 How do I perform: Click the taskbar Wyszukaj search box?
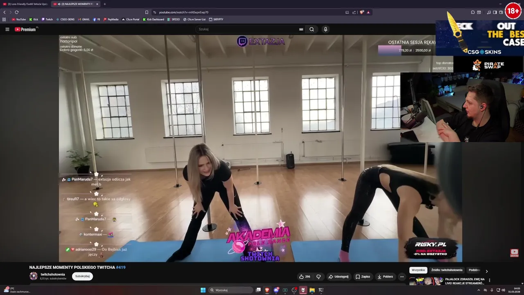click(x=230, y=290)
